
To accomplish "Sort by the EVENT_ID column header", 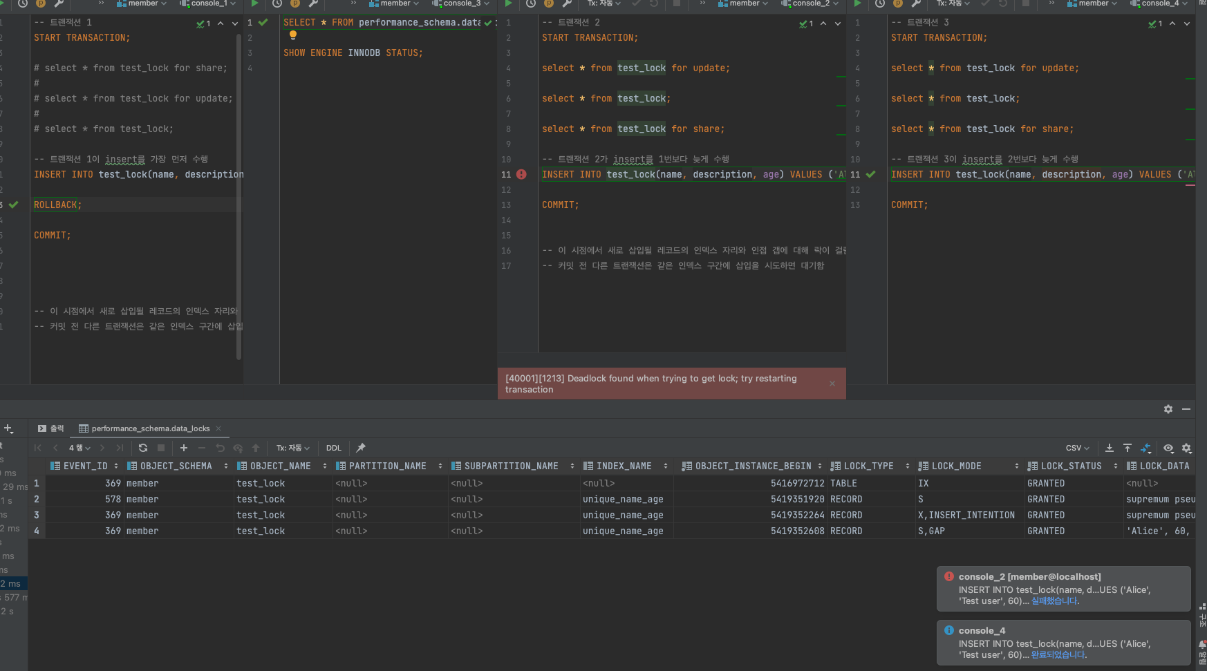I will point(85,466).
